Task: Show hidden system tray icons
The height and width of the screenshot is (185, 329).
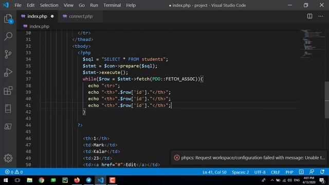Action: 272,180
